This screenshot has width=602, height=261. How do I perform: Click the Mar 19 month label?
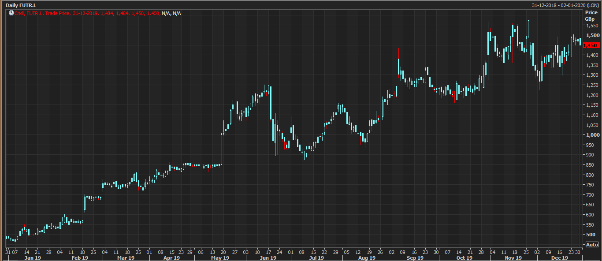tap(126, 258)
